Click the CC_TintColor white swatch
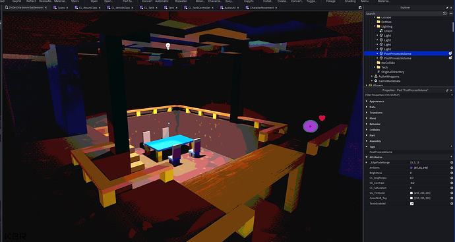The image size is (455, 242). pyautogui.click(x=411, y=193)
